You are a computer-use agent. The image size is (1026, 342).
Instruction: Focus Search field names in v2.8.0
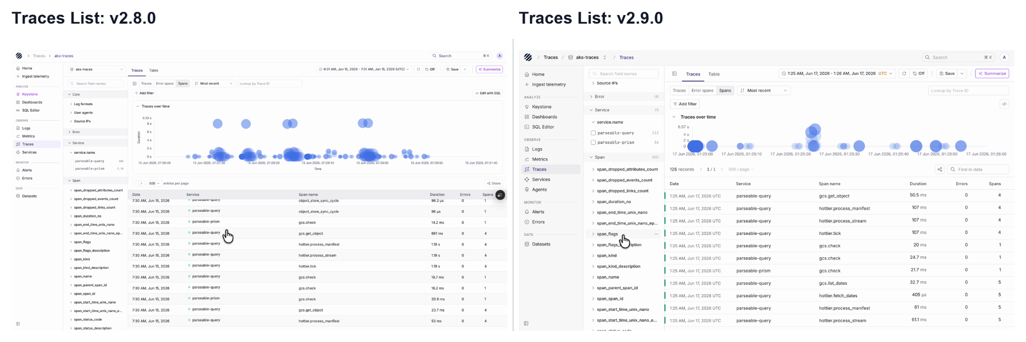[x=96, y=84]
